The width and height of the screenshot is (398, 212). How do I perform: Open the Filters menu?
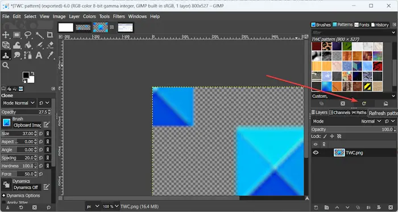click(119, 16)
